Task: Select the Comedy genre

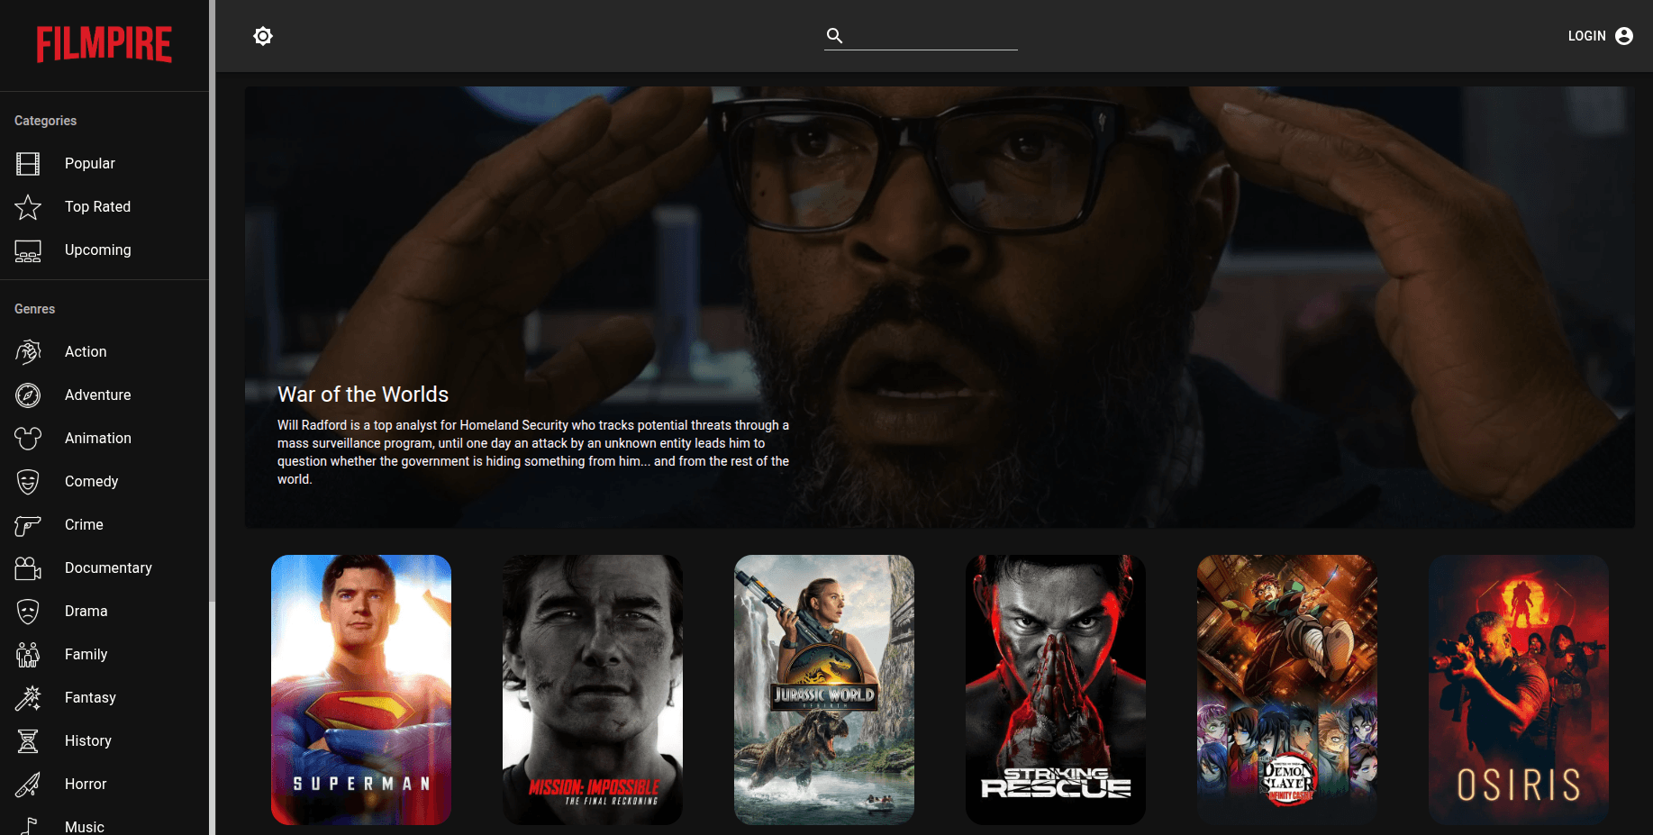Action: pyautogui.click(x=104, y=482)
